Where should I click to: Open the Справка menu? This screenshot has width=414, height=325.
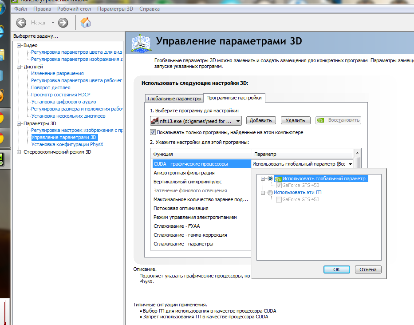tap(150, 9)
